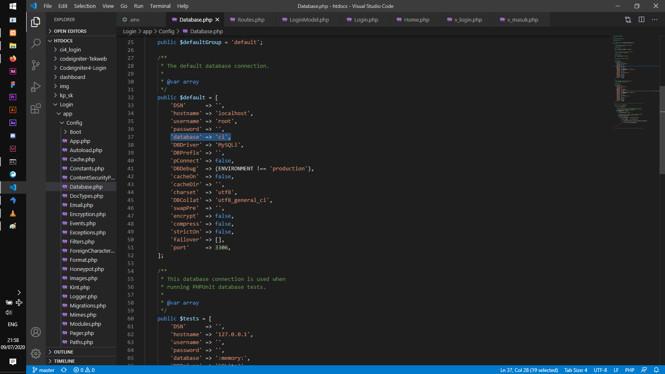Click the Config breadcrumb above the editor

click(166, 31)
